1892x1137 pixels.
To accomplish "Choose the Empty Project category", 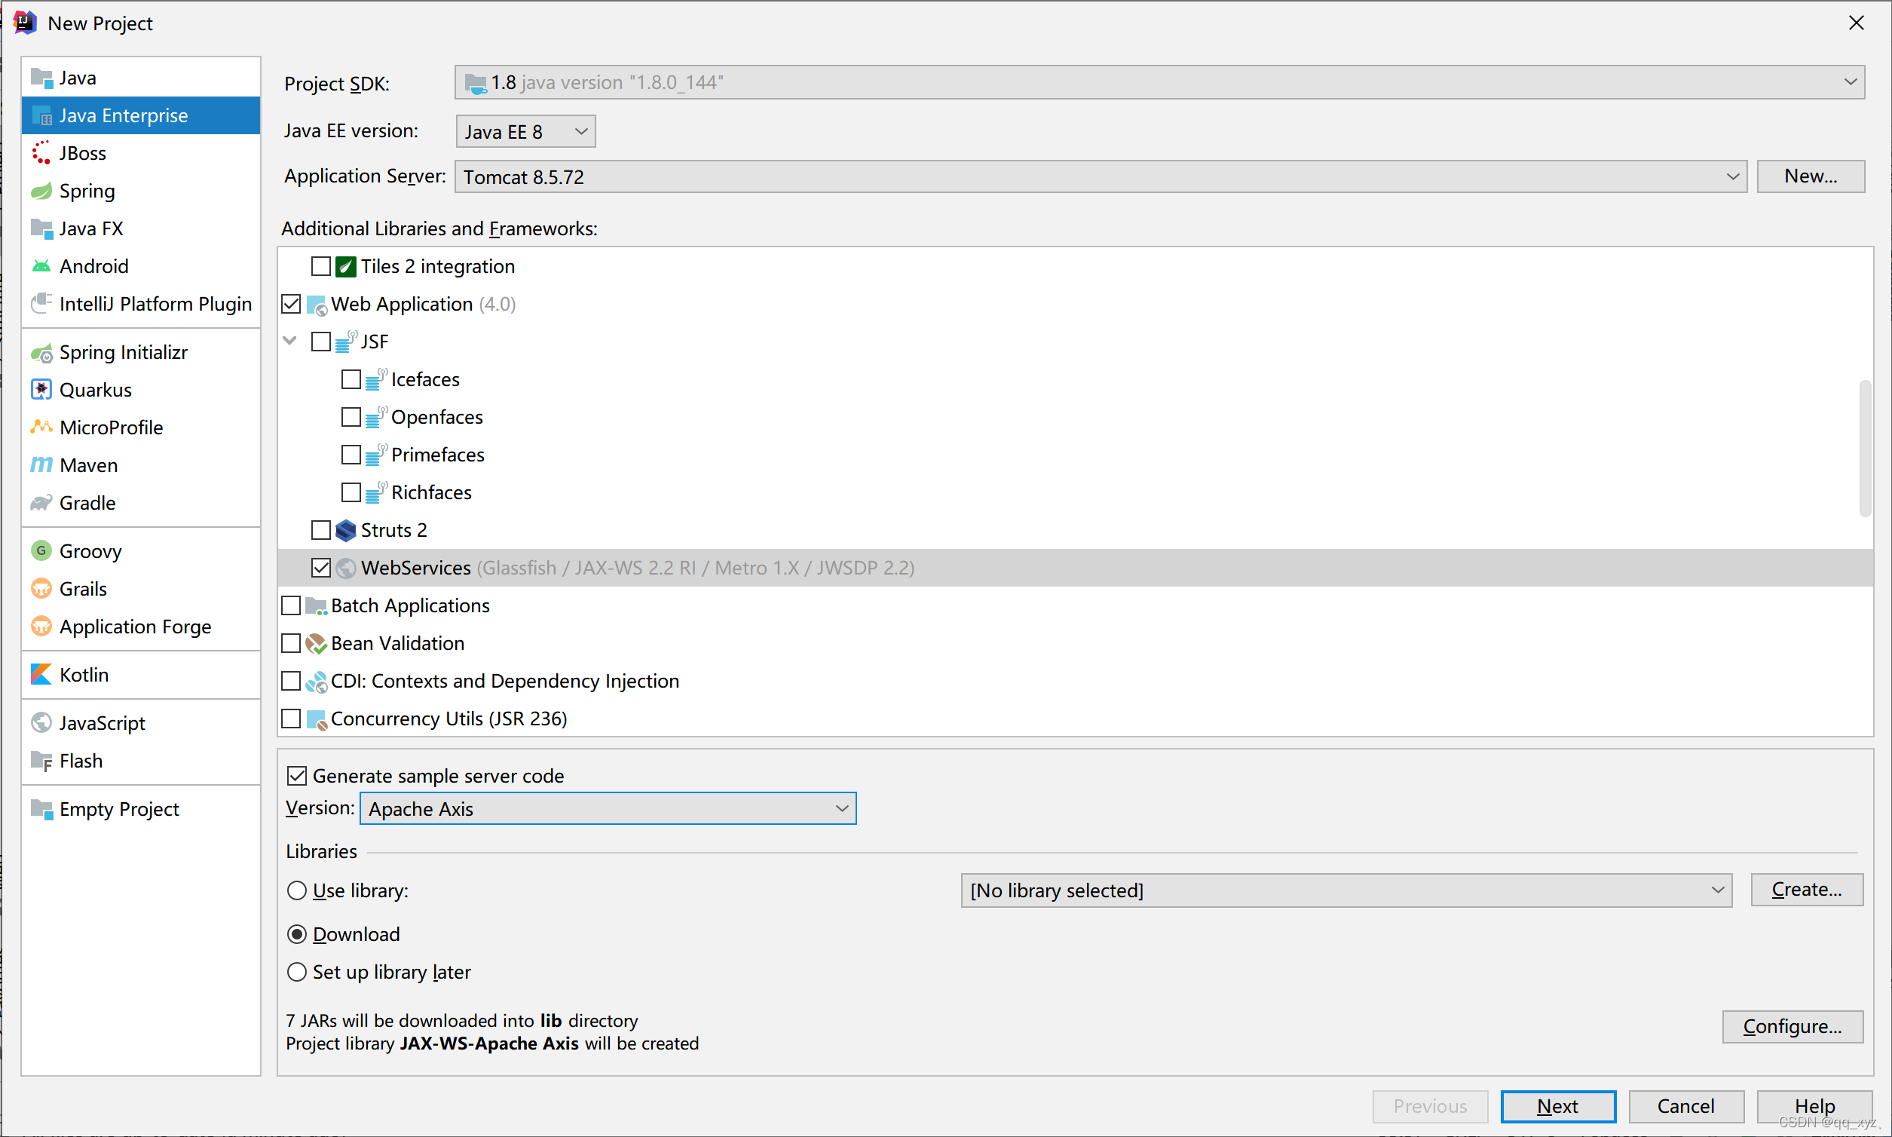I will [x=119, y=809].
